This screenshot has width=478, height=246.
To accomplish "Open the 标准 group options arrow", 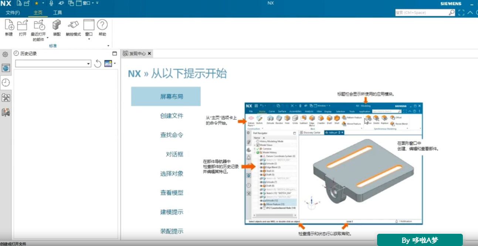I will coord(108,46).
